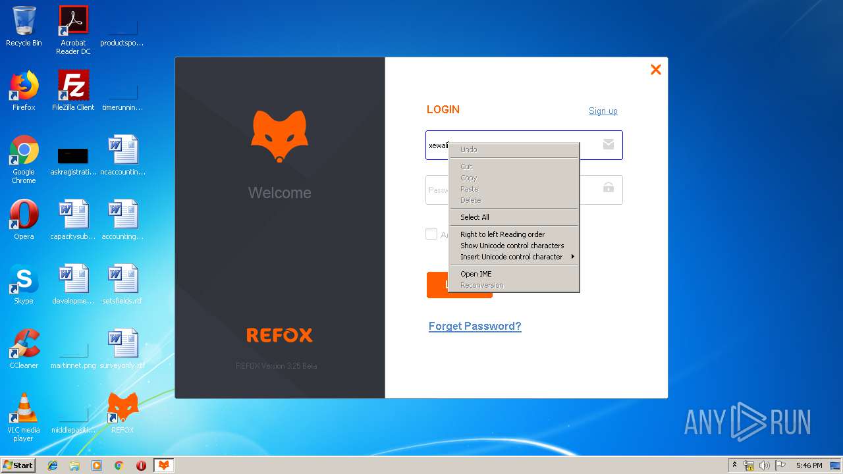Select the surveyonly.rtf document icon
The width and height of the screenshot is (843, 474).
[x=122, y=349]
